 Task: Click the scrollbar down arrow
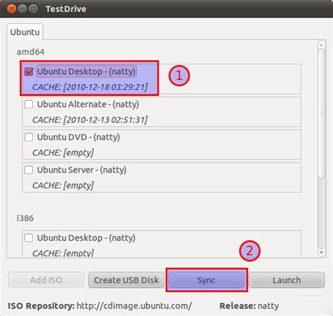[321, 252]
